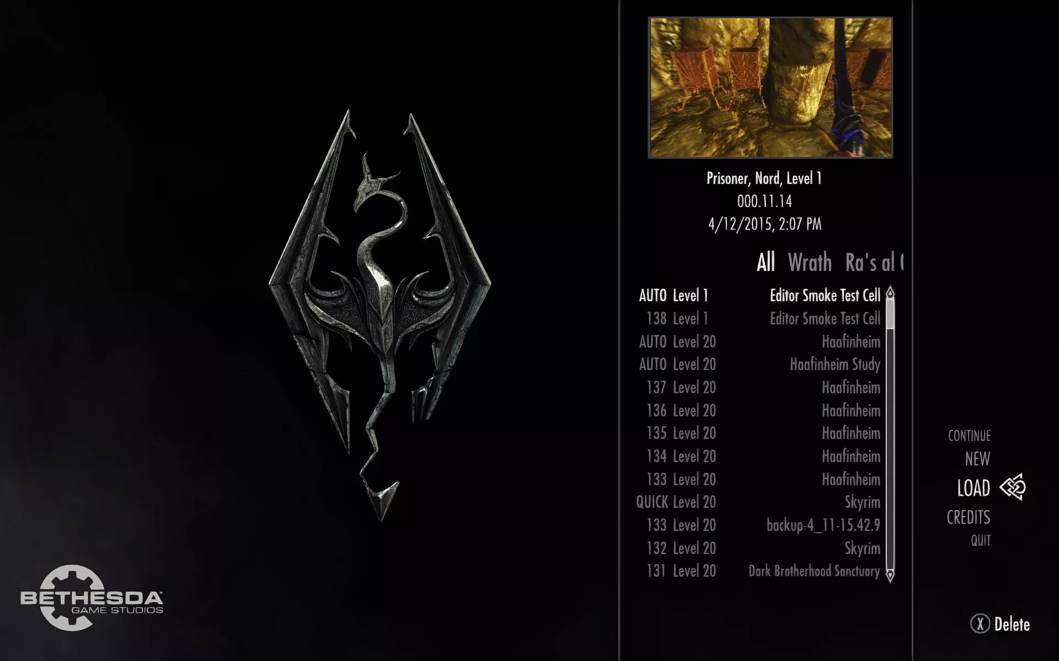Click the Skyrim dragon emblem
1059x661 pixels.
(x=380, y=315)
